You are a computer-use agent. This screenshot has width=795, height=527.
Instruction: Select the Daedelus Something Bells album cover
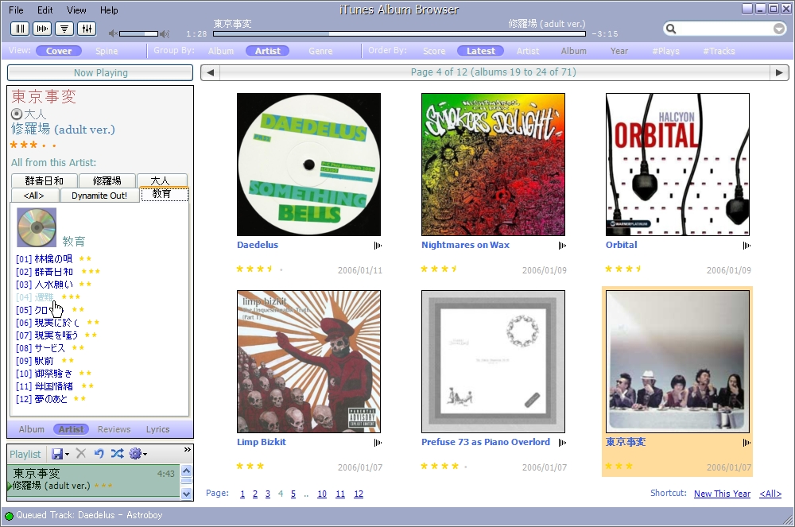coord(308,165)
